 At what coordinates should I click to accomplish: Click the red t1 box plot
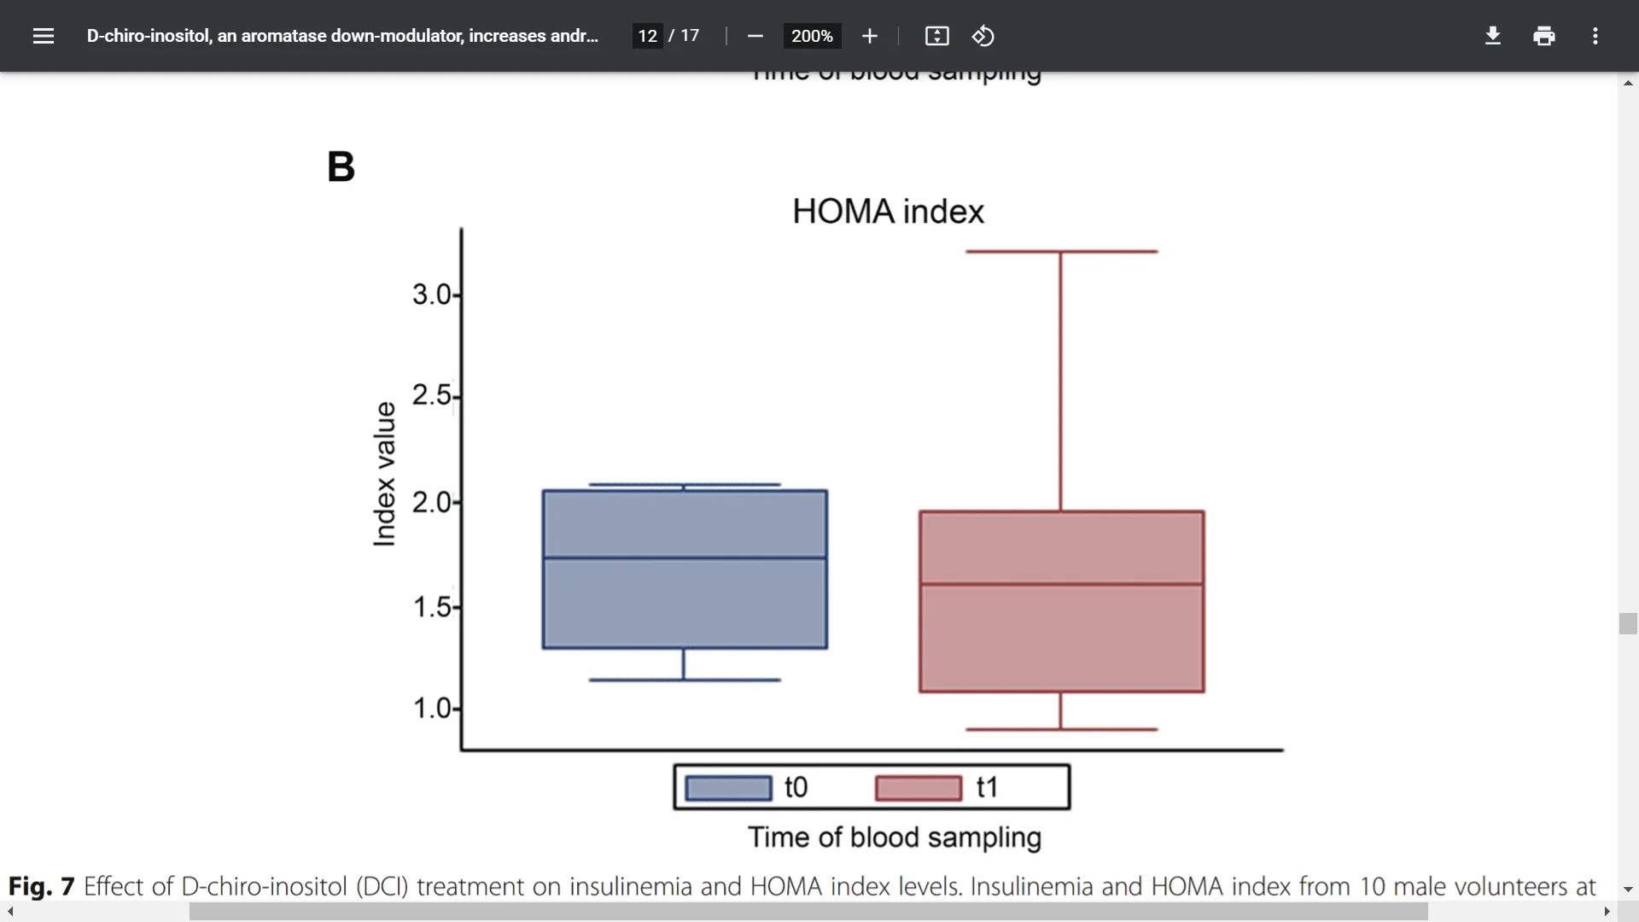pyautogui.click(x=1061, y=601)
